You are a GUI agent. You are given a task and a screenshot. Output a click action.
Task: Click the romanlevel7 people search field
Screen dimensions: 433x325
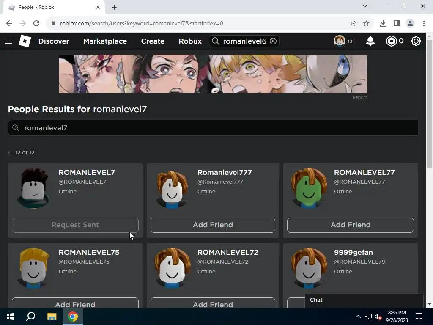pos(213,128)
